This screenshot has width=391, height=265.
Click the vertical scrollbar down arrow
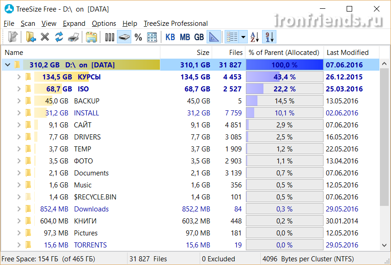tap(385, 246)
